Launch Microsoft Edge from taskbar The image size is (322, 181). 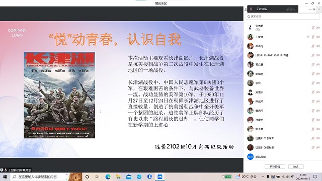tap(108, 176)
